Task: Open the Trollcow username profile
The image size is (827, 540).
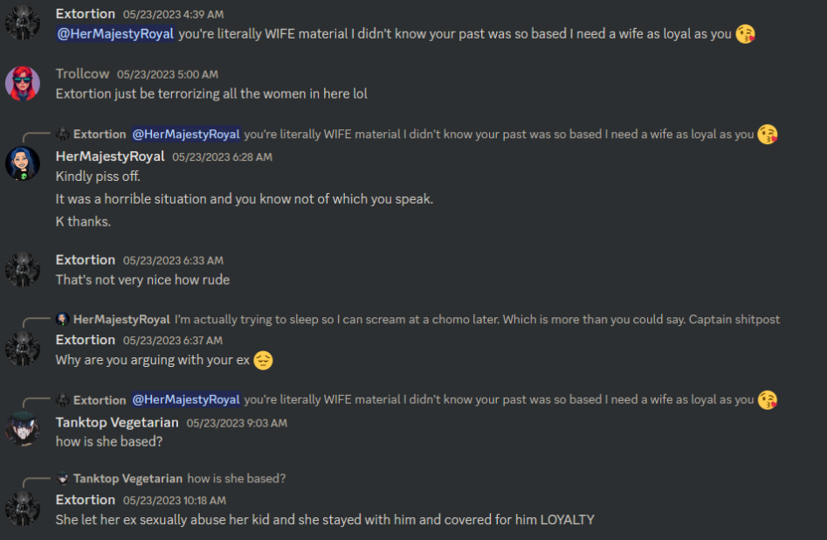Action: pos(83,73)
